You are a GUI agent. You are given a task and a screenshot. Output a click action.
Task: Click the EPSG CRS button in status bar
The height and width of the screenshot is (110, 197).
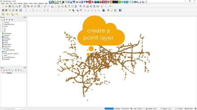coord(189,109)
